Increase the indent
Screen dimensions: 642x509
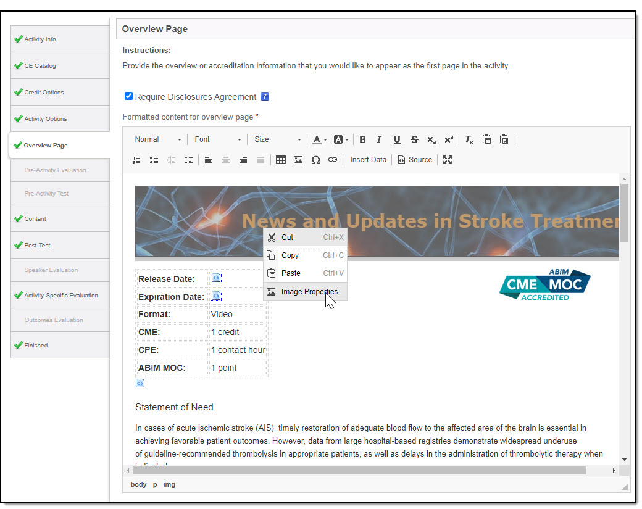point(188,160)
